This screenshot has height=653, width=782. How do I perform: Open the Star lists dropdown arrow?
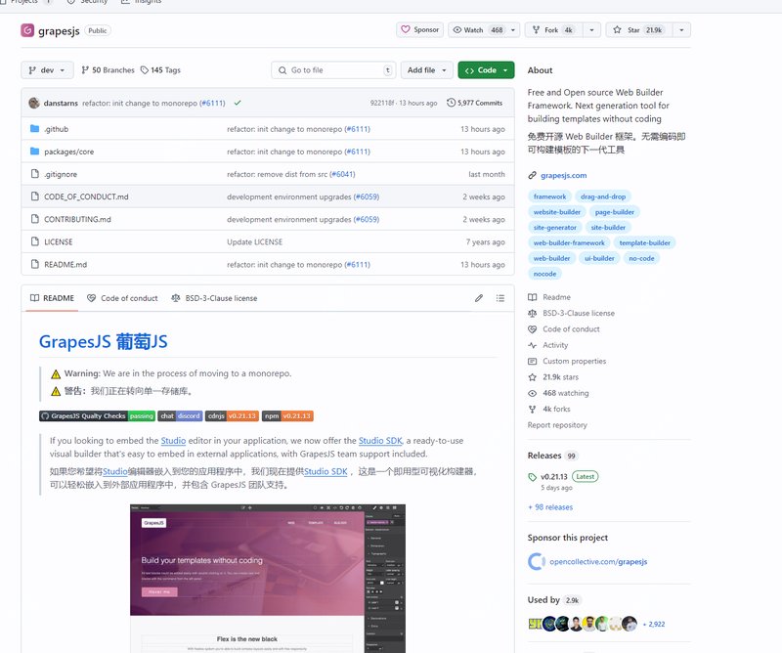tap(681, 30)
